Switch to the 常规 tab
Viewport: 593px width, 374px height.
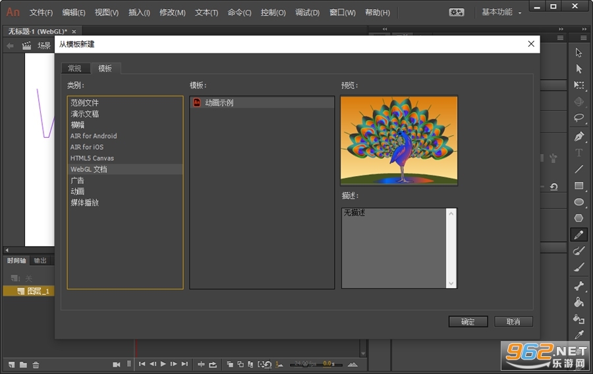pyautogui.click(x=75, y=69)
